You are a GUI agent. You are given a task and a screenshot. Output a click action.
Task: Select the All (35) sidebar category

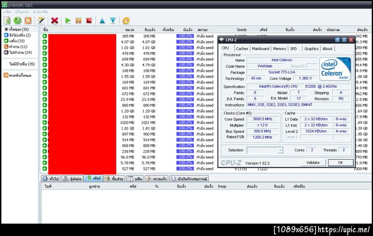[17, 29]
